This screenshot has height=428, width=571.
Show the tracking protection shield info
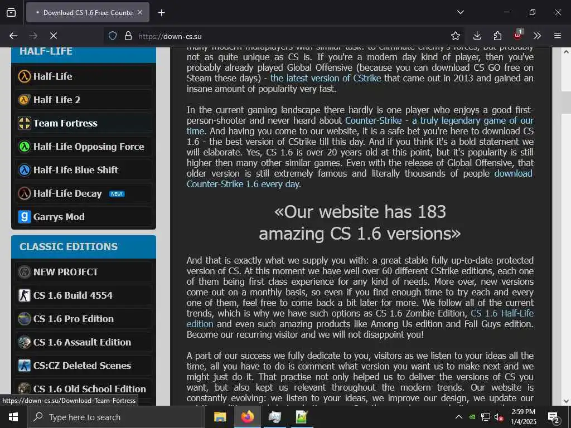113,36
